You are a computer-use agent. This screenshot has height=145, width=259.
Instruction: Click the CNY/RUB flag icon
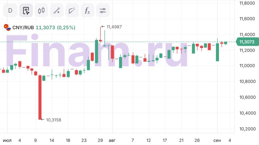point(7,27)
